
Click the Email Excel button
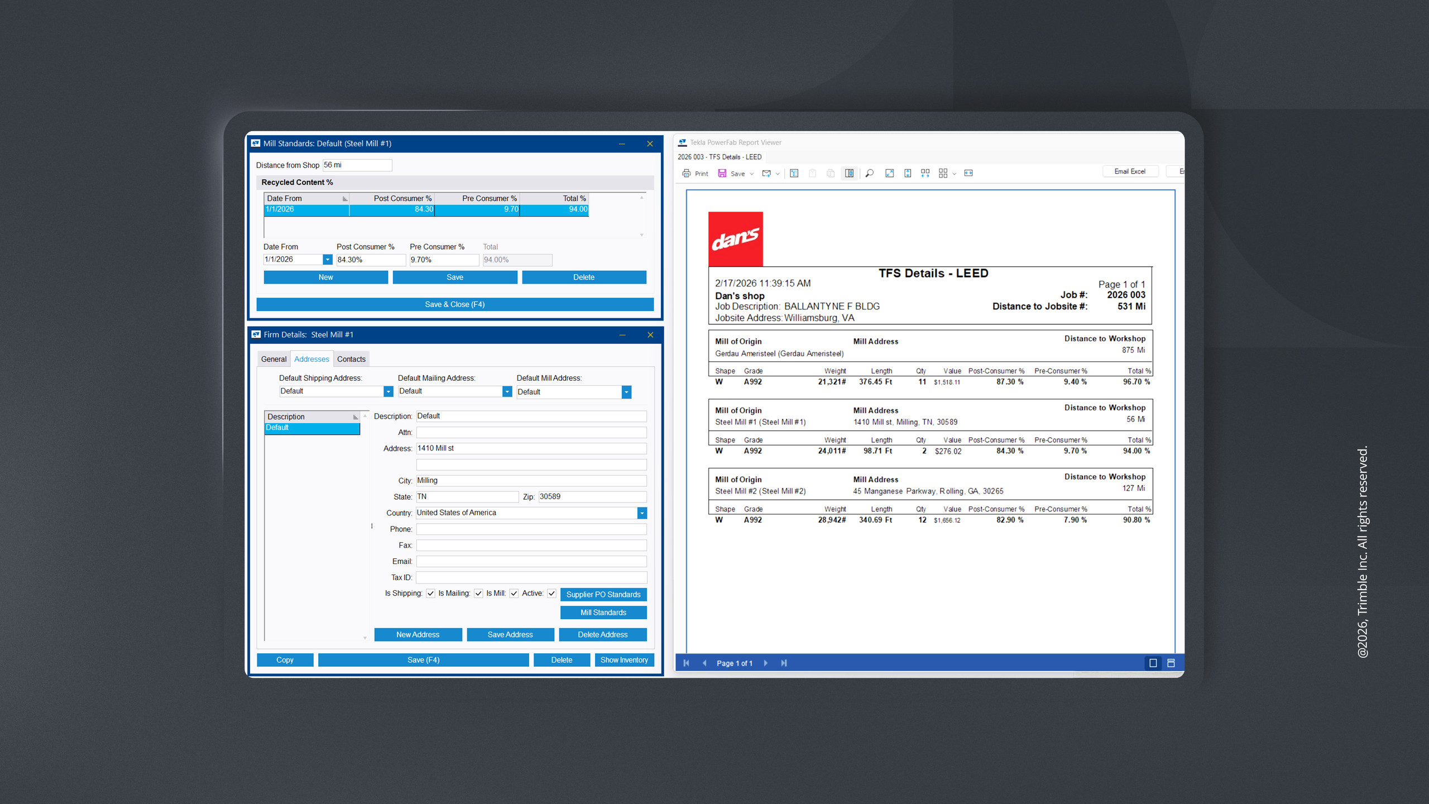coord(1130,171)
